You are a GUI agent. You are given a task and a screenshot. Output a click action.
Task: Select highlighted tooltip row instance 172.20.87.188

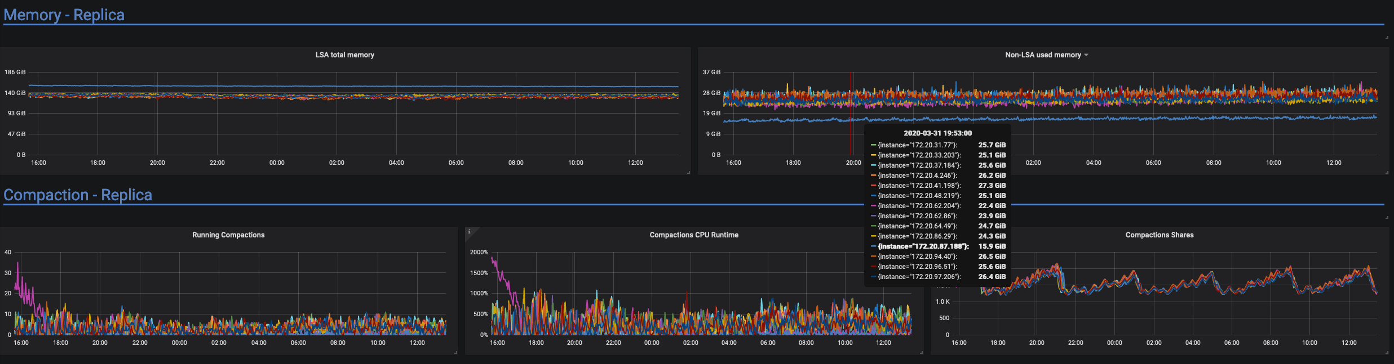[x=938, y=246]
